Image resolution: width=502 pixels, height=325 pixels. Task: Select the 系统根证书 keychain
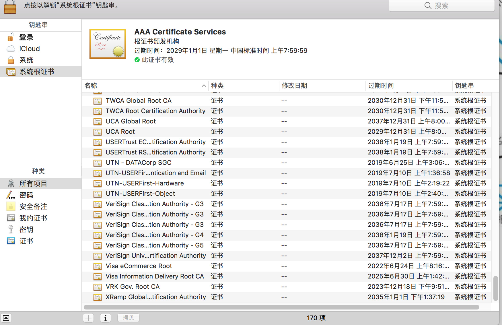click(x=41, y=72)
